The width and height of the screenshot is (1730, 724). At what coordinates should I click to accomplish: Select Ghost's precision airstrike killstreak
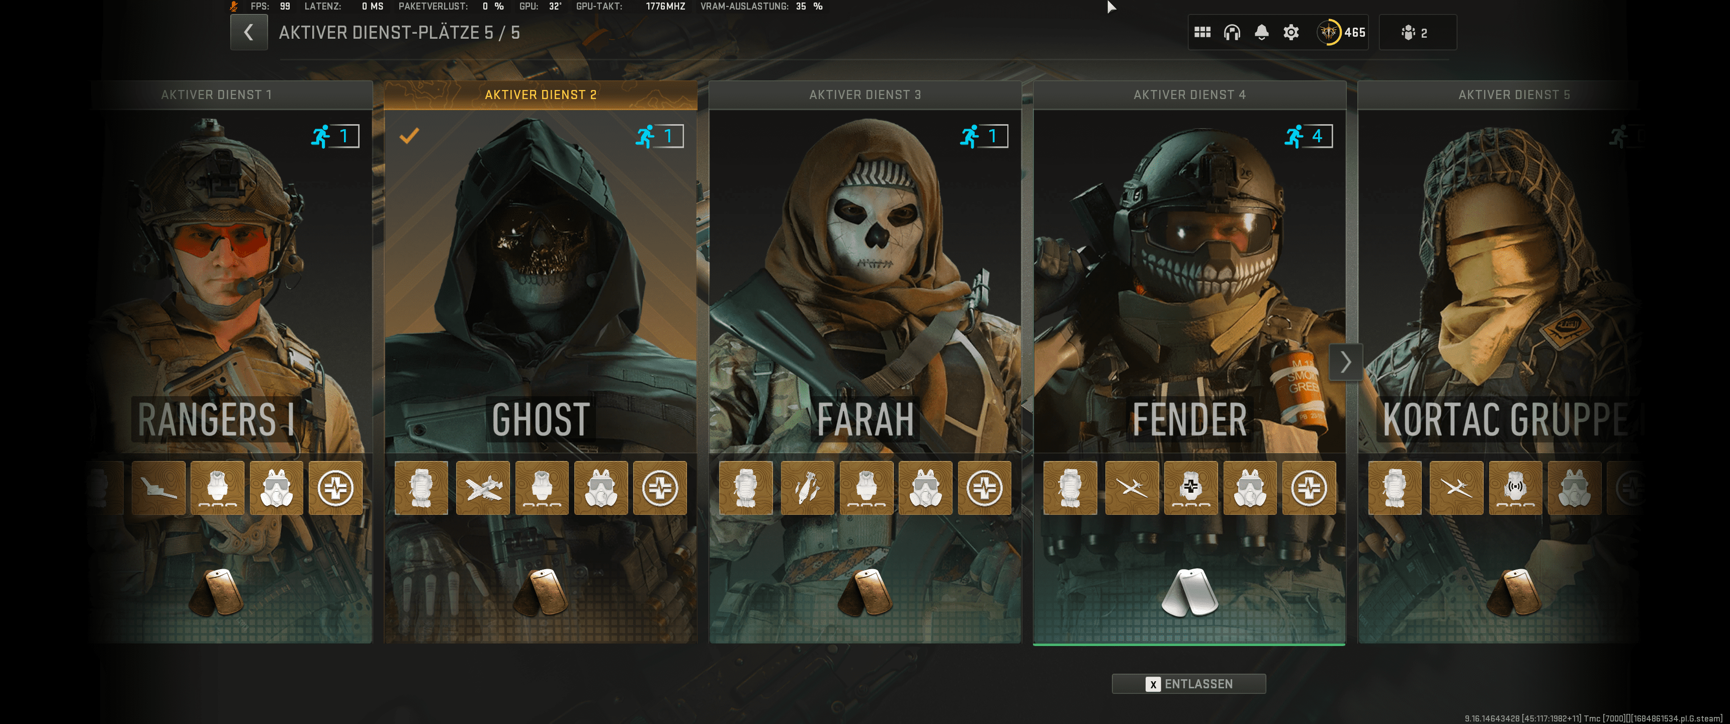483,488
